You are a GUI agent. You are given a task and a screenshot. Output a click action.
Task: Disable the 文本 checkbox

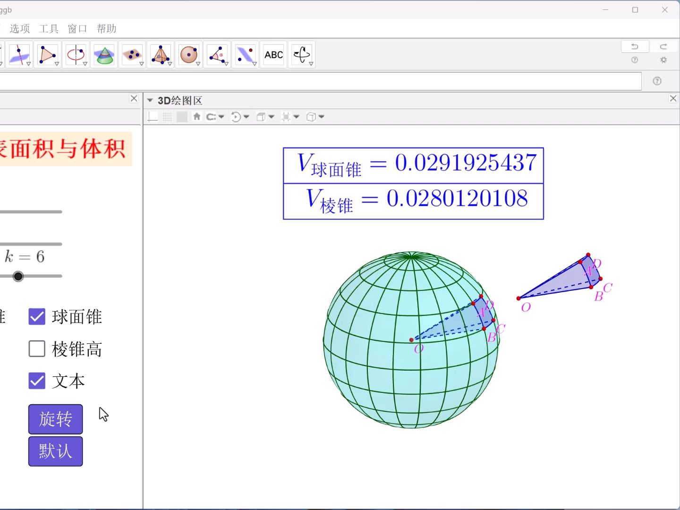pos(36,381)
